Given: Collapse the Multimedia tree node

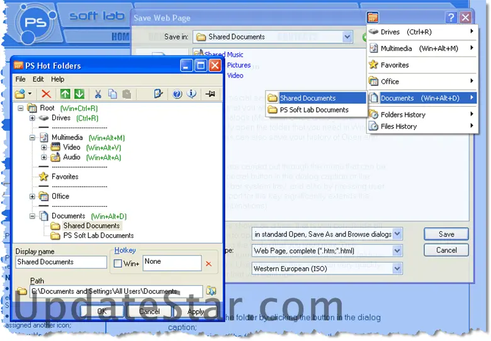Looking at the screenshot, I should (x=32, y=138).
